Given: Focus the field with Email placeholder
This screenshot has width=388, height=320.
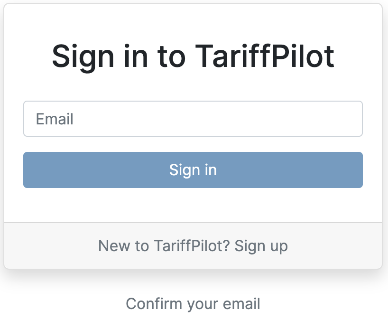Looking at the screenshot, I should click(x=193, y=119).
